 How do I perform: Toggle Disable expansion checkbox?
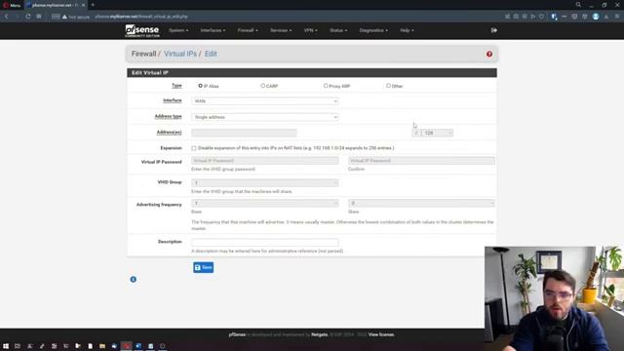point(194,148)
